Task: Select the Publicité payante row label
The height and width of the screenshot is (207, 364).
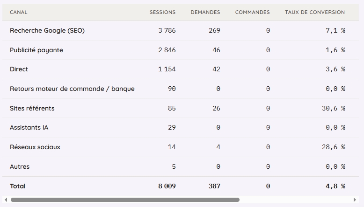Action: [36, 50]
